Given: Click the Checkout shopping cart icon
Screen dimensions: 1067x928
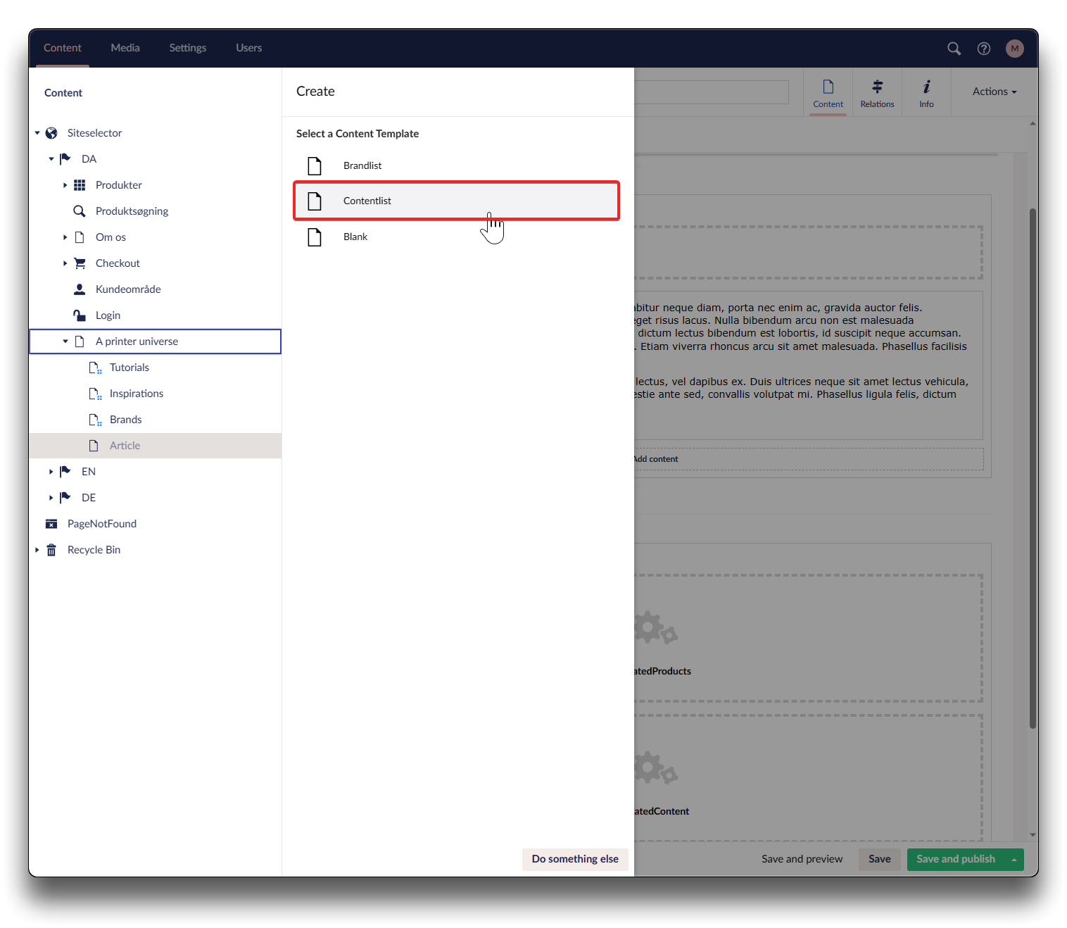Looking at the screenshot, I should (x=80, y=263).
